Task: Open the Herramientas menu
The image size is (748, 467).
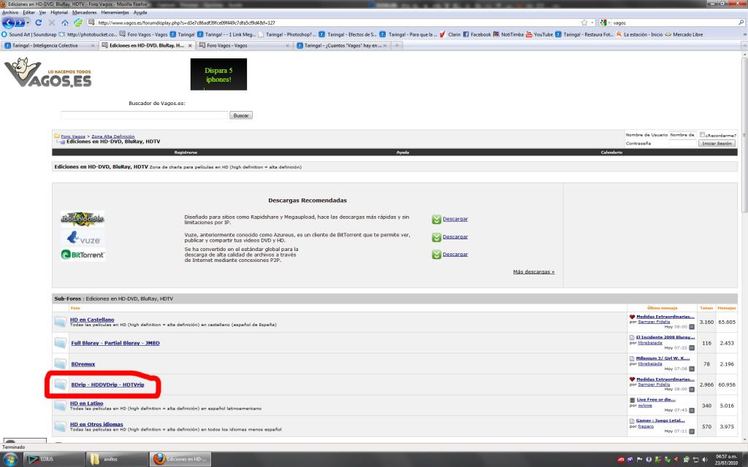Action: (x=115, y=12)
